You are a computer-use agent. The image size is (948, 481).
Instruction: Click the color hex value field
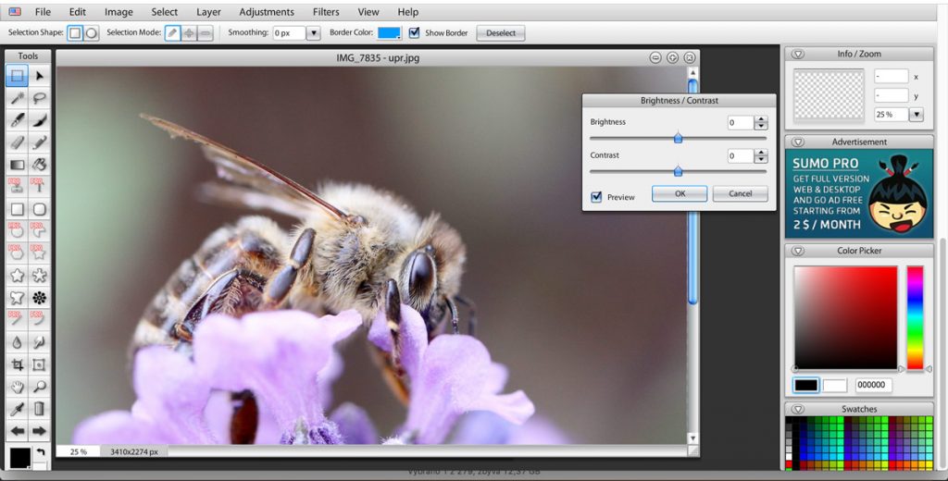point(873,385)
